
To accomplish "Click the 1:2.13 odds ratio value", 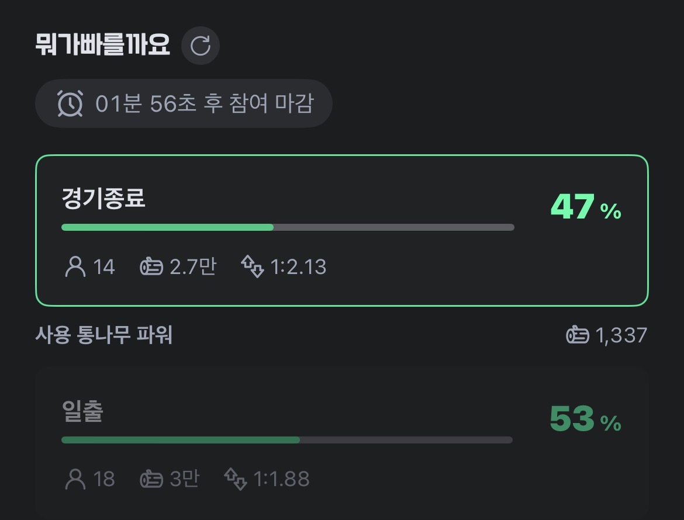I will [x=298, y=267].
